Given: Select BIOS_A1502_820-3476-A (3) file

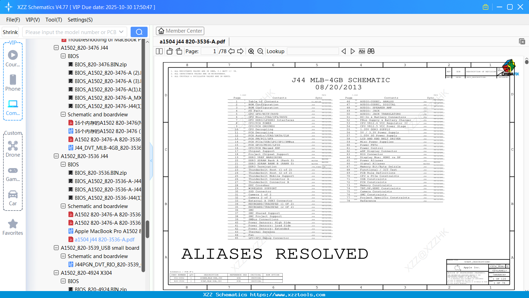Looking at the screenshot, I should [105, 81].
